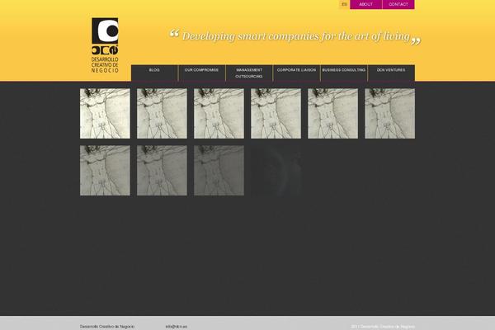This screenshot has height=330, width=495.
Task: Open the ABOUT page
Action: click(x=365, y=4)
